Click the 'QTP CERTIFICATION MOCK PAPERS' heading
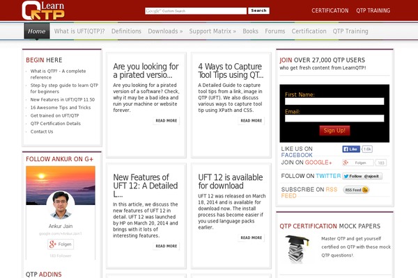 (330, 226)
